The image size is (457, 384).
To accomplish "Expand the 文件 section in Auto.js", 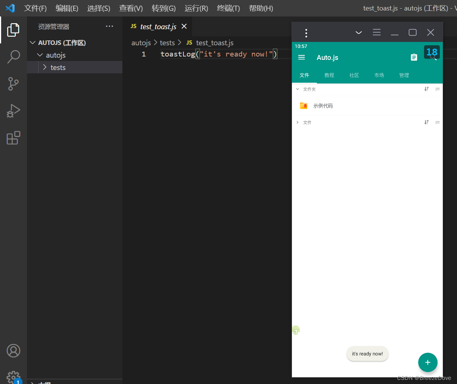I will [298, 122].
